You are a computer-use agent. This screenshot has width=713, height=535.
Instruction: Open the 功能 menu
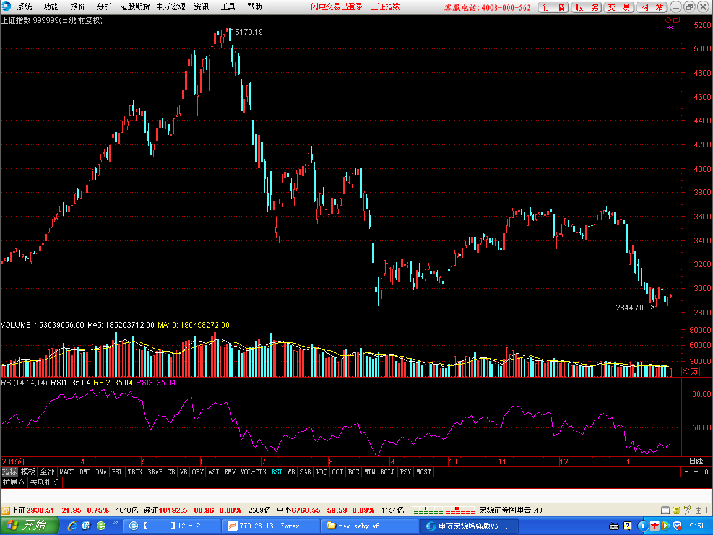51,6
